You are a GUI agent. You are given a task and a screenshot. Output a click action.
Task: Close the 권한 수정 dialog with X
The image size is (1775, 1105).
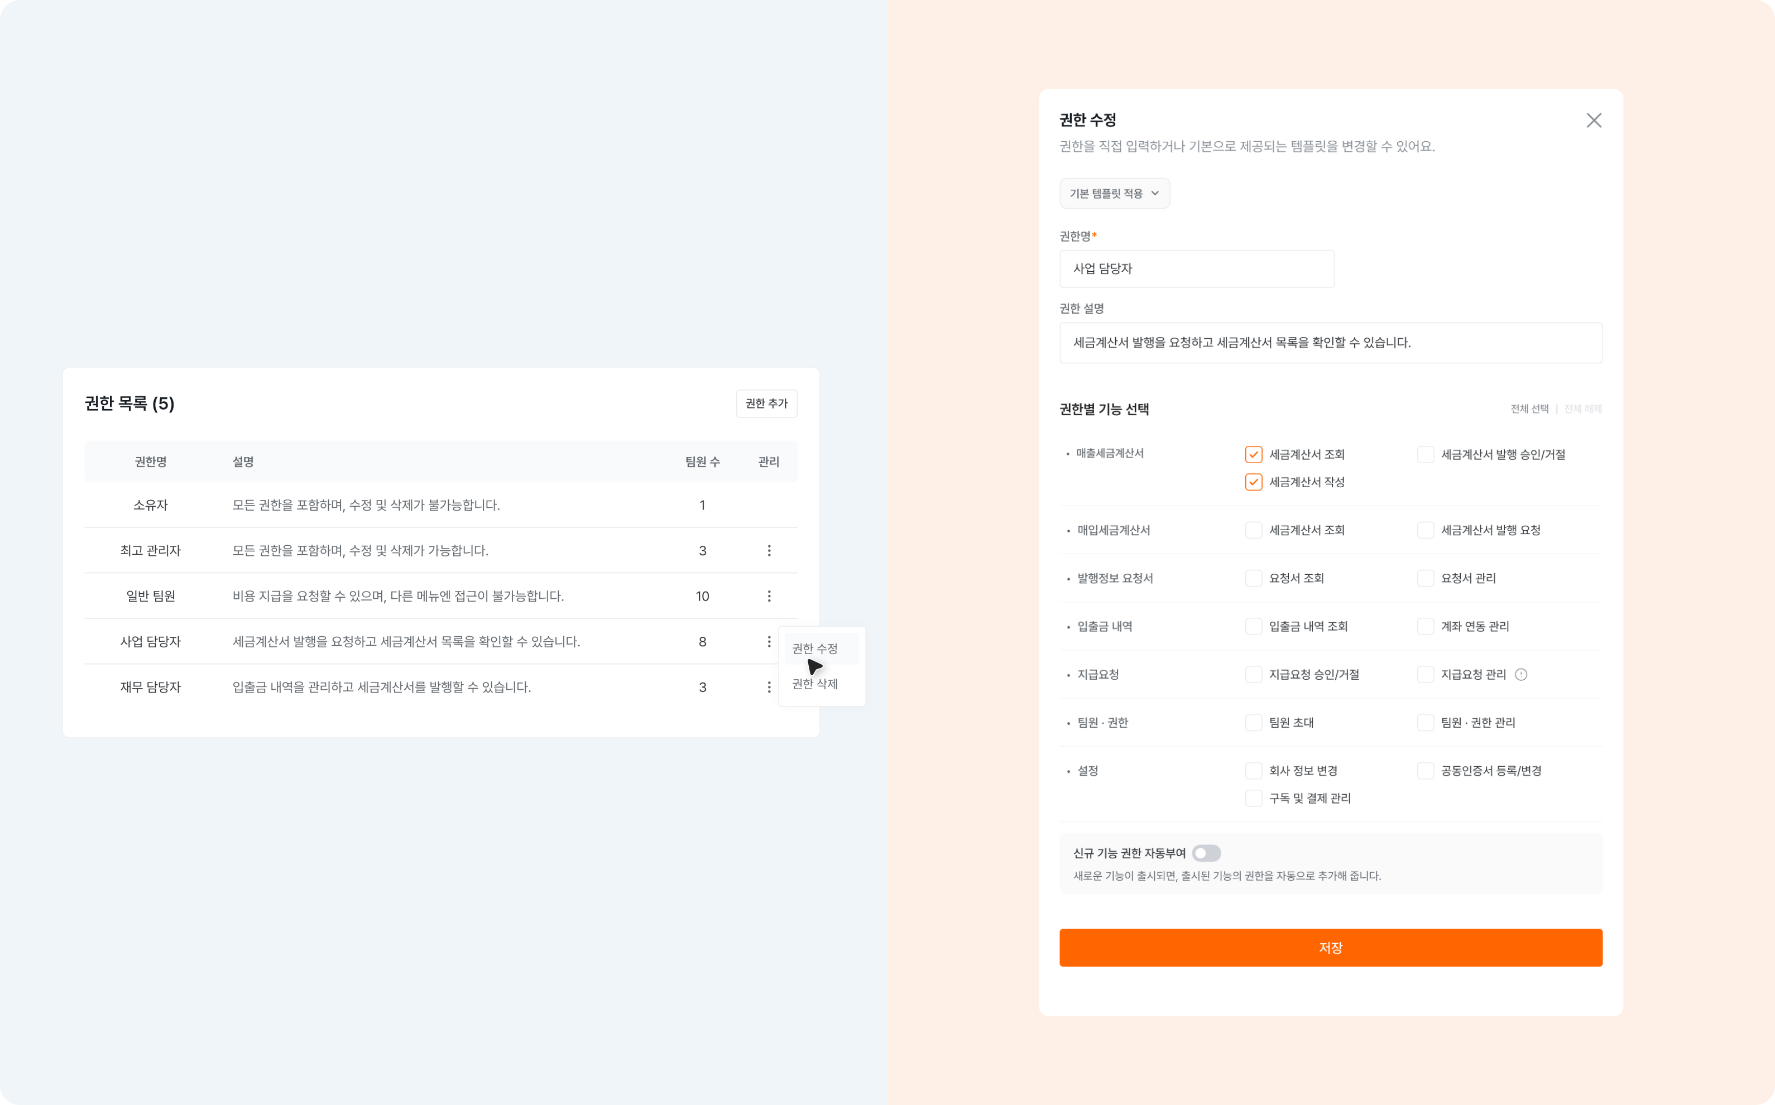click(x=1594, y=121)
